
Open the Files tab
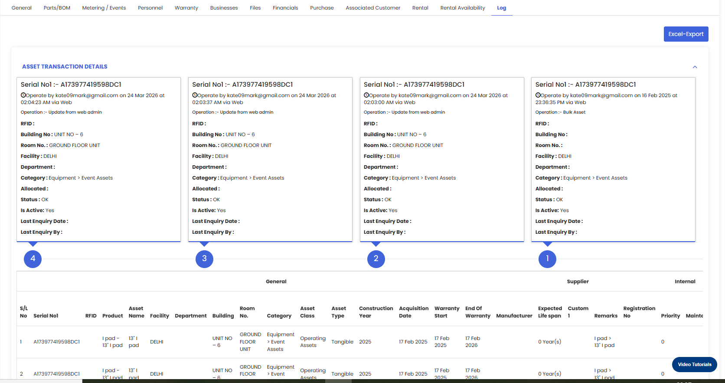point(255,8)
